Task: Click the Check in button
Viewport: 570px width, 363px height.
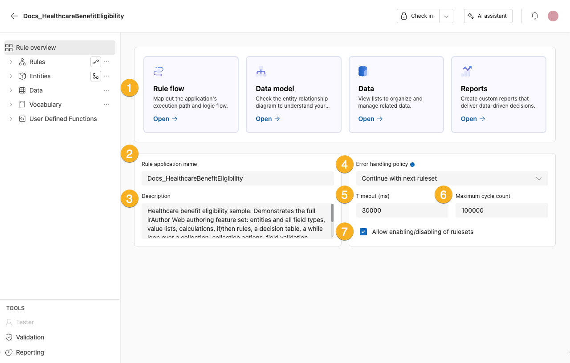Action: (x=418, y=16)
